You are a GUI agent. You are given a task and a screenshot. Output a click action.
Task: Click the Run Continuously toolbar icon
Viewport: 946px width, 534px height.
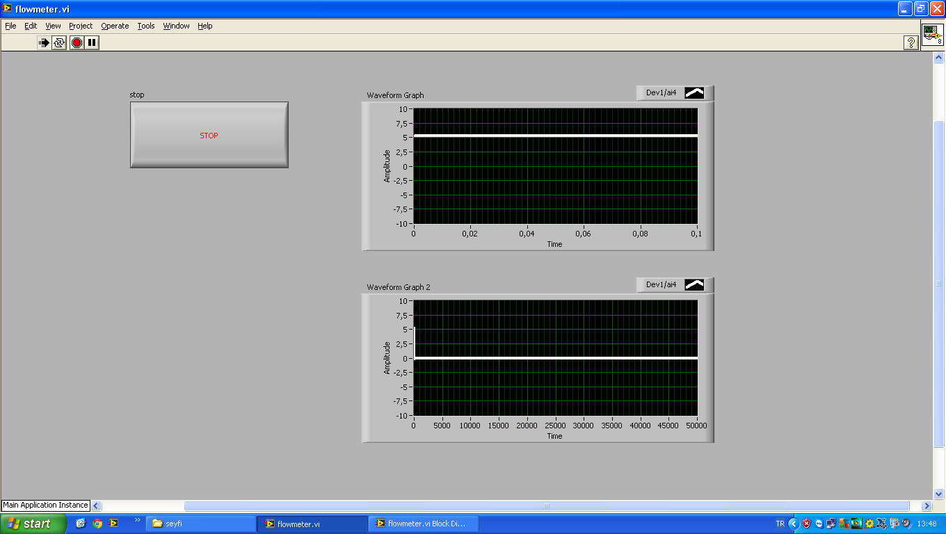[x=59, y=42]
